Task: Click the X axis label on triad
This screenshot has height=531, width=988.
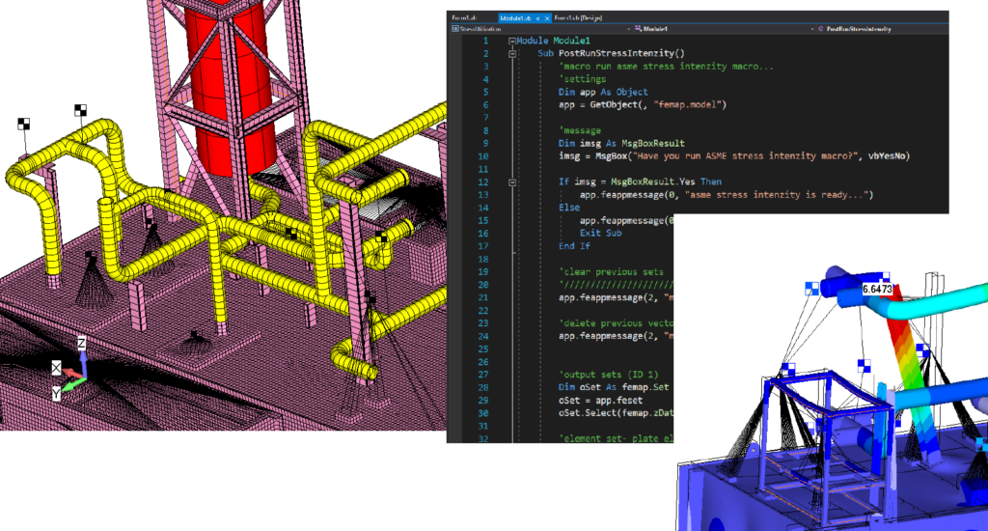Action: click(56, 368)
